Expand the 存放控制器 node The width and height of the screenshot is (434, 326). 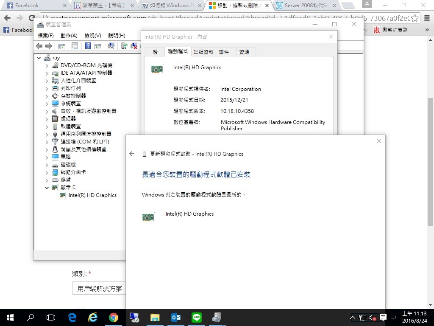click(x=47, y=96)
